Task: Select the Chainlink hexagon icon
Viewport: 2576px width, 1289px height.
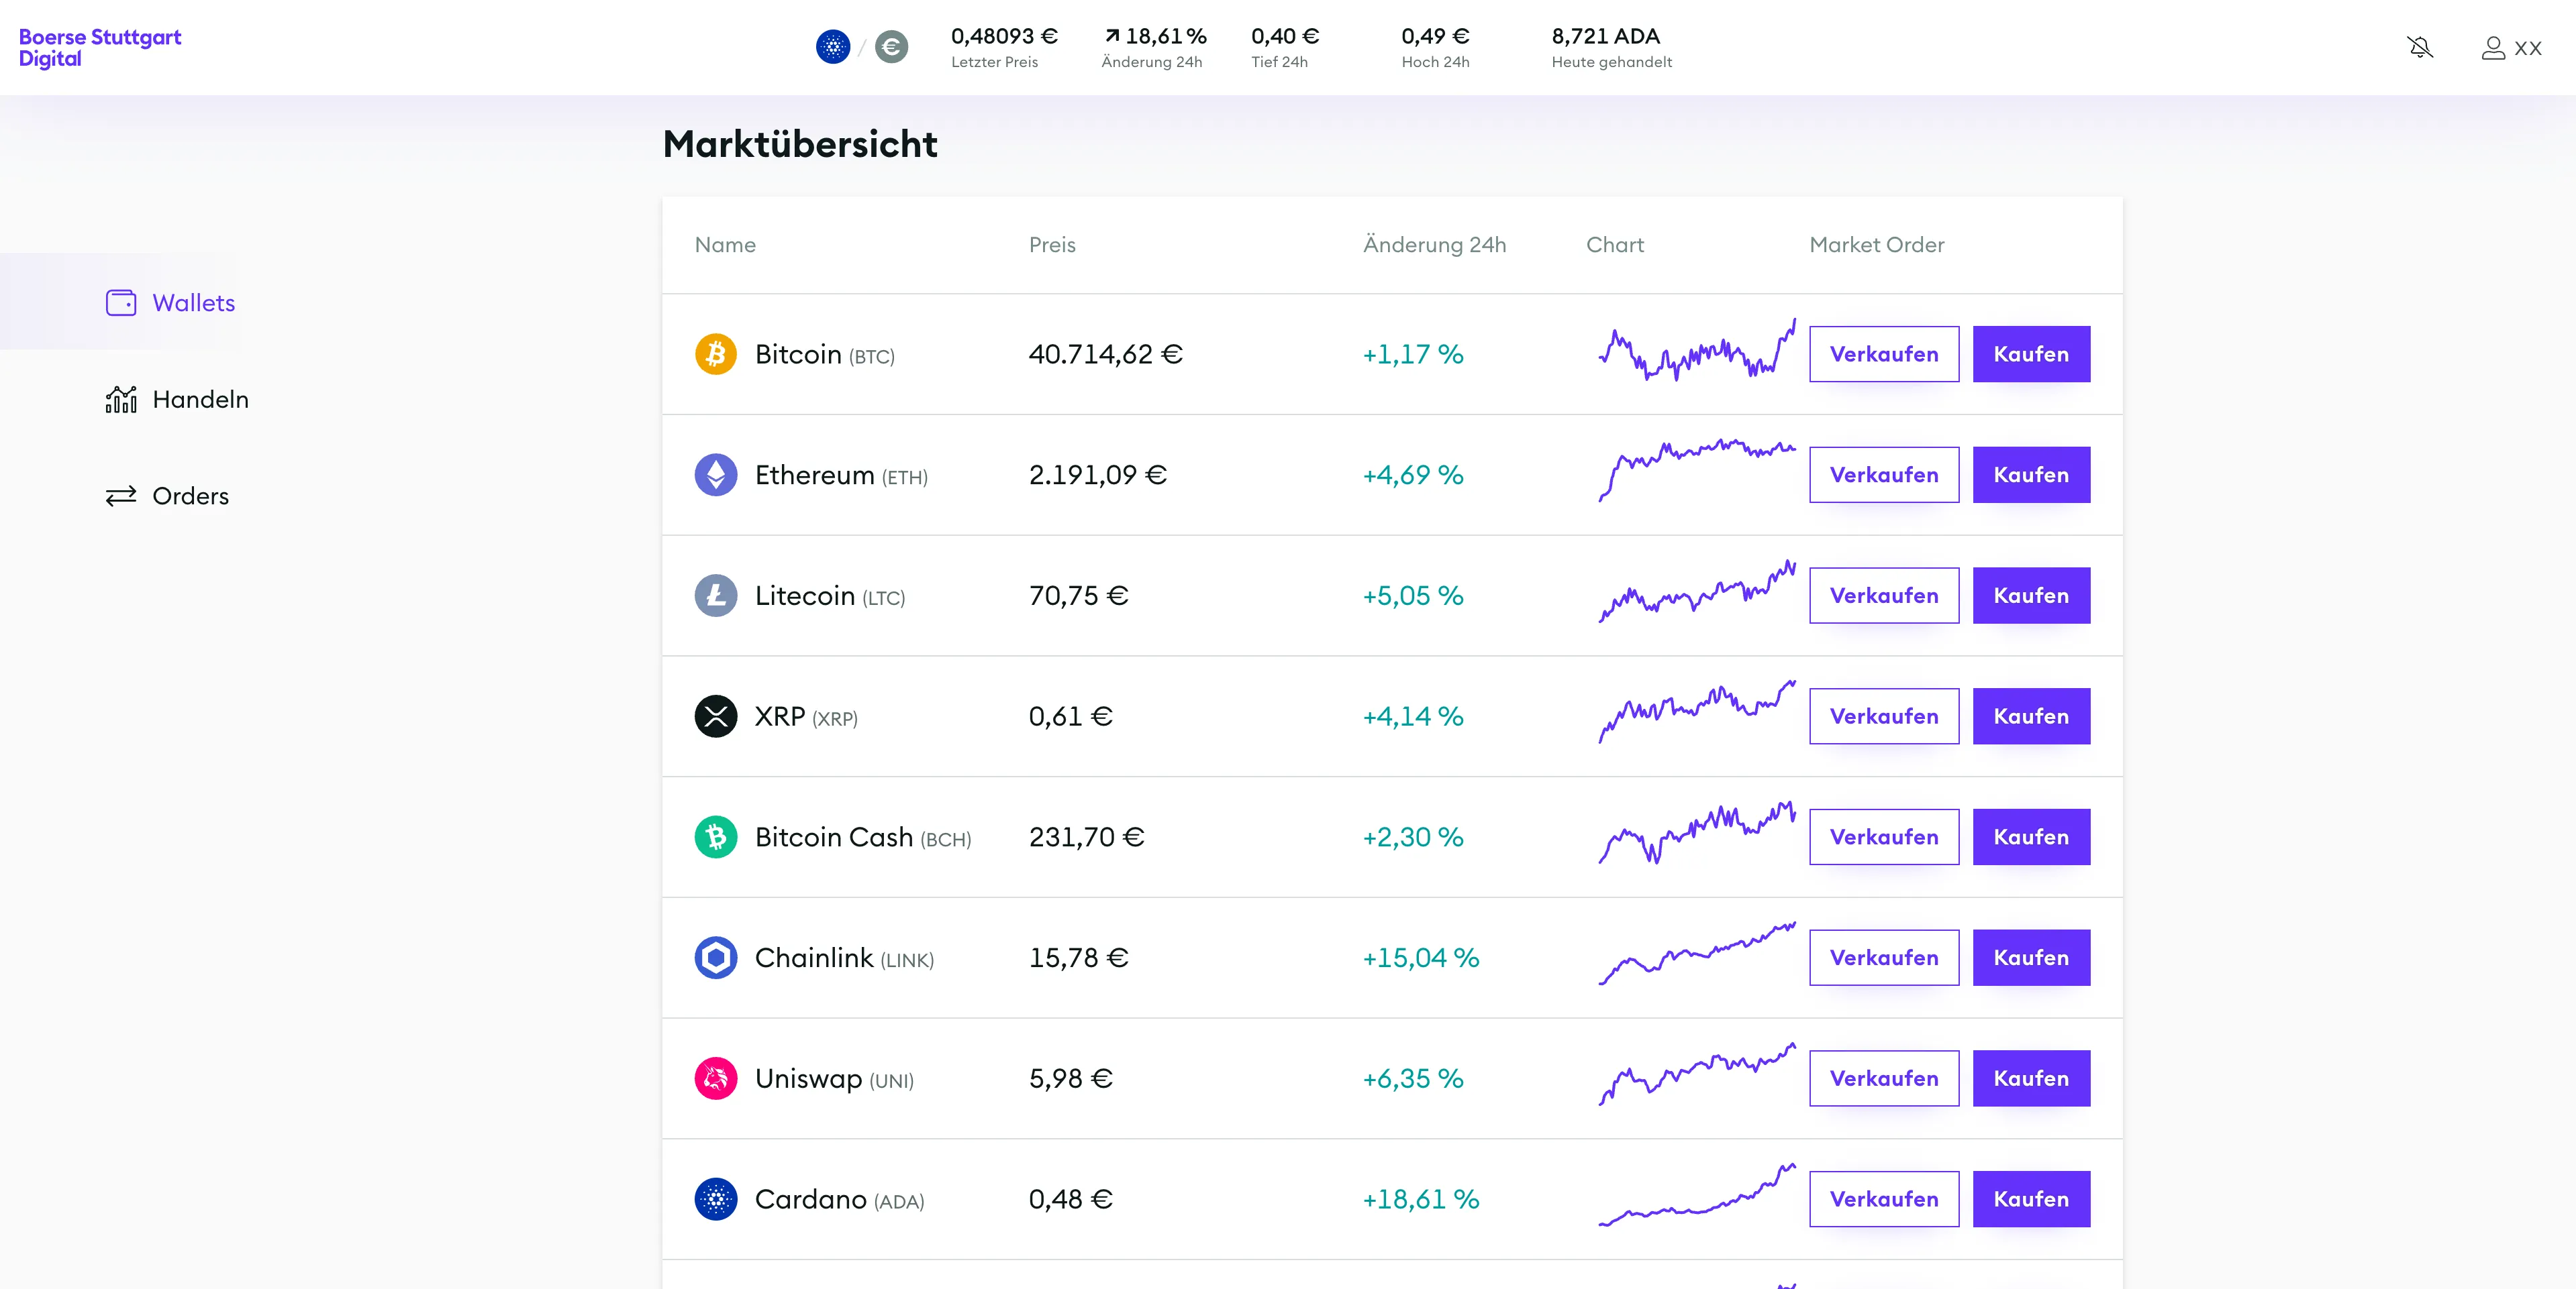Action: pyautogui.click(x=716, y=957)
